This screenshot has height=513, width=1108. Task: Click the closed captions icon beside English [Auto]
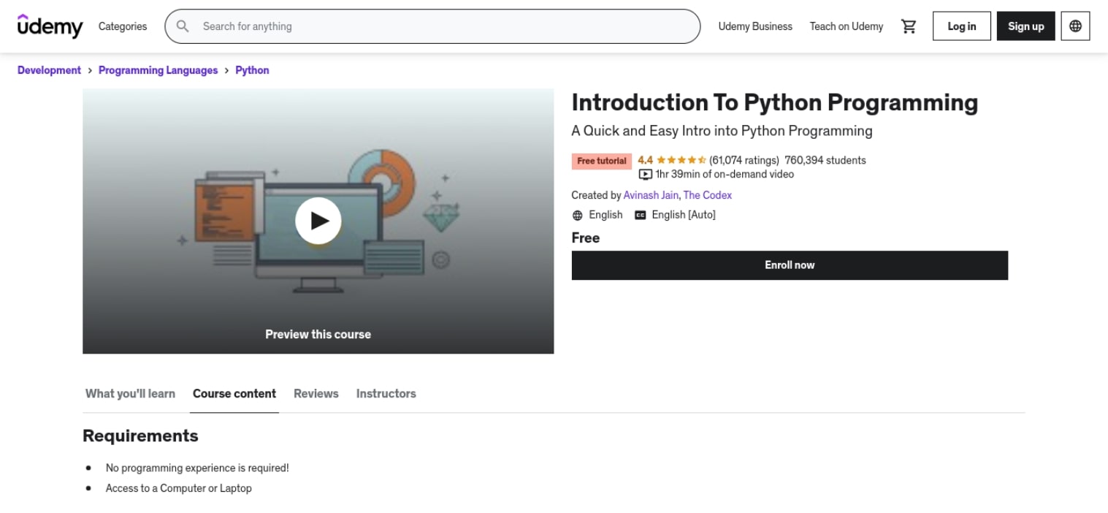[639, 214]
